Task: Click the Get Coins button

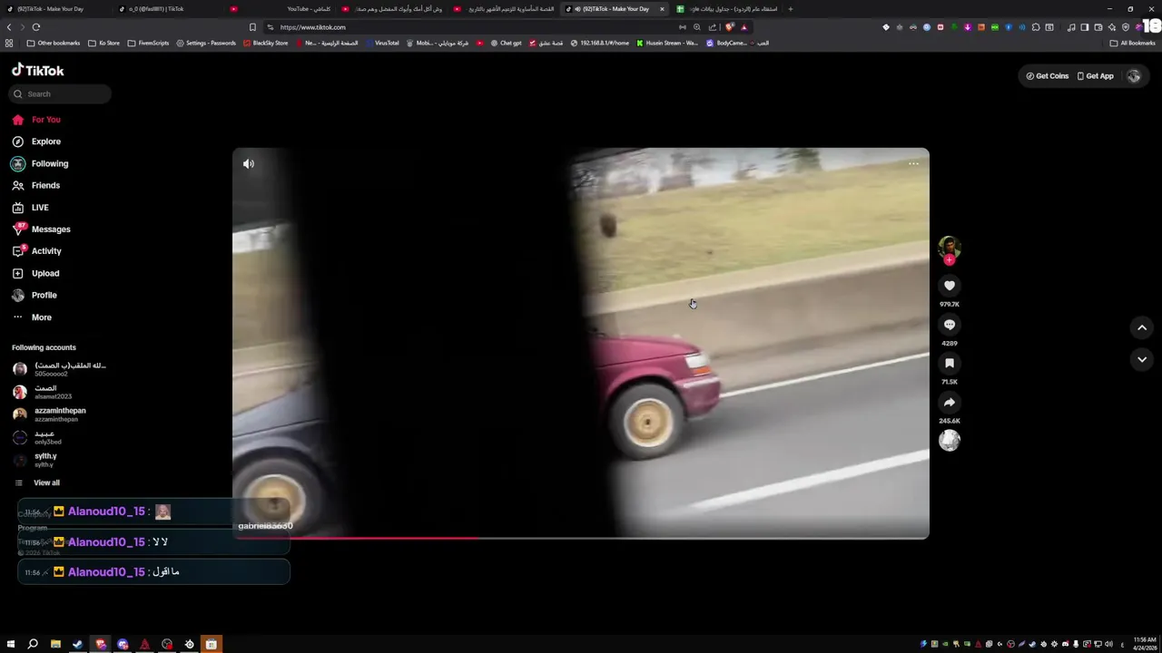Action: click(1048, 76)
